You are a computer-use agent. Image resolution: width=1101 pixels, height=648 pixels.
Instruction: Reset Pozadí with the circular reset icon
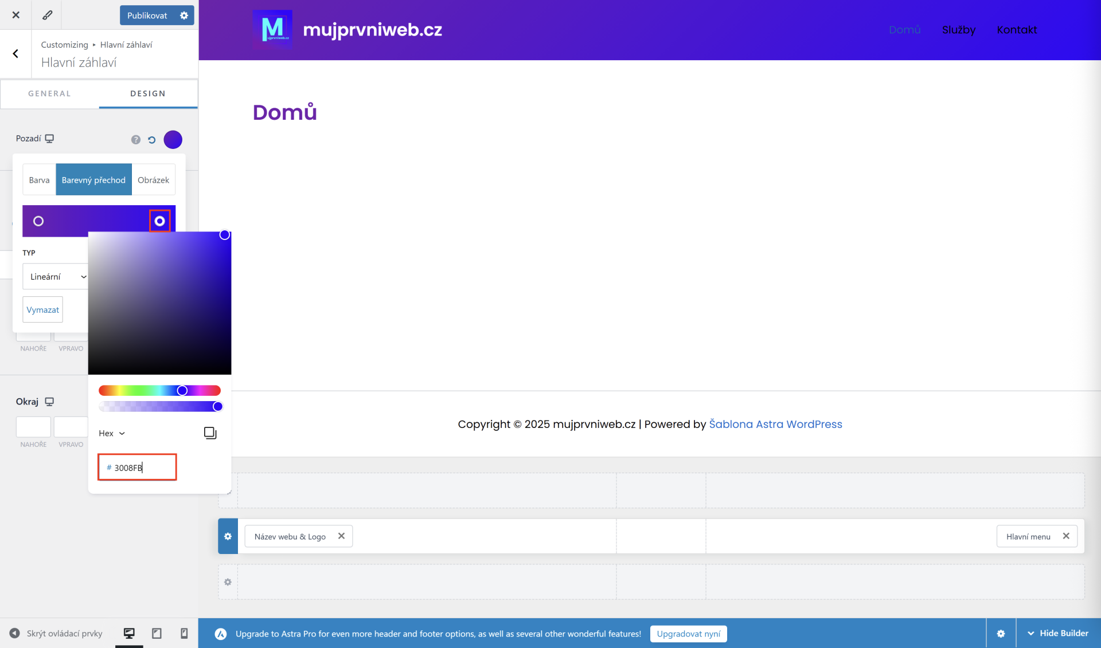coord(152,140)
